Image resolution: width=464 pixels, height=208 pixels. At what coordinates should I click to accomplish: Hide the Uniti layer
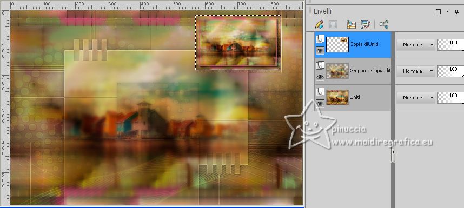click(x=320, y=103)
